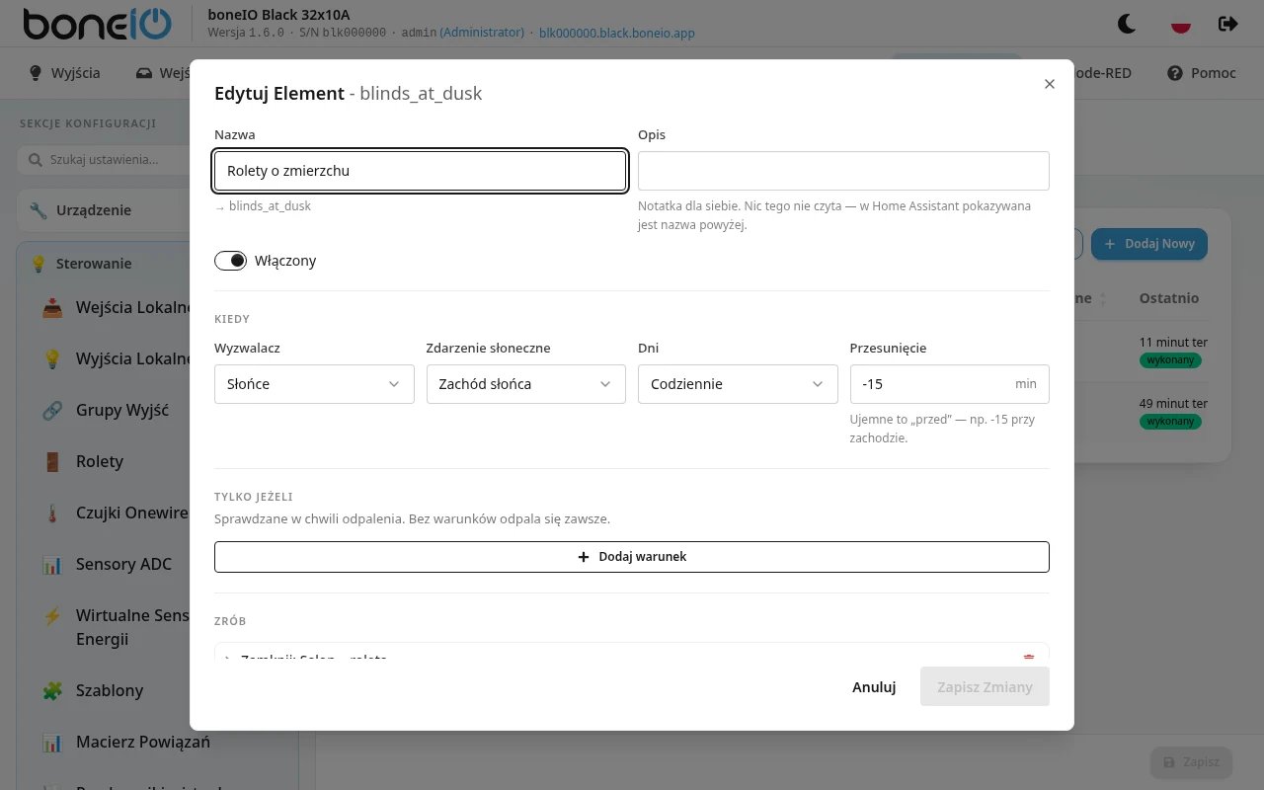Toggle dark mode moon icon

point(1127,24)
